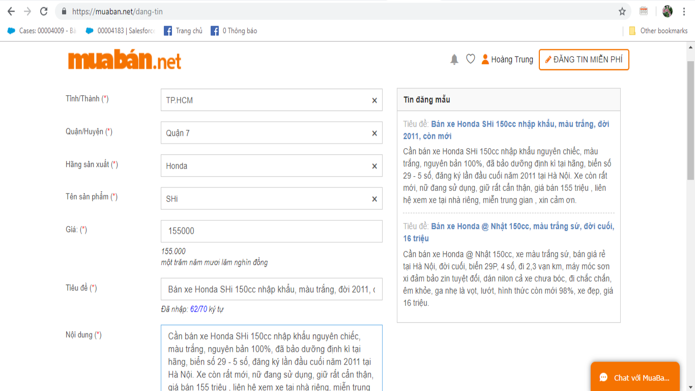695x391 pixels.
Task: Open the Quận/Huyện combo box
Action: (x=272, y=133)
